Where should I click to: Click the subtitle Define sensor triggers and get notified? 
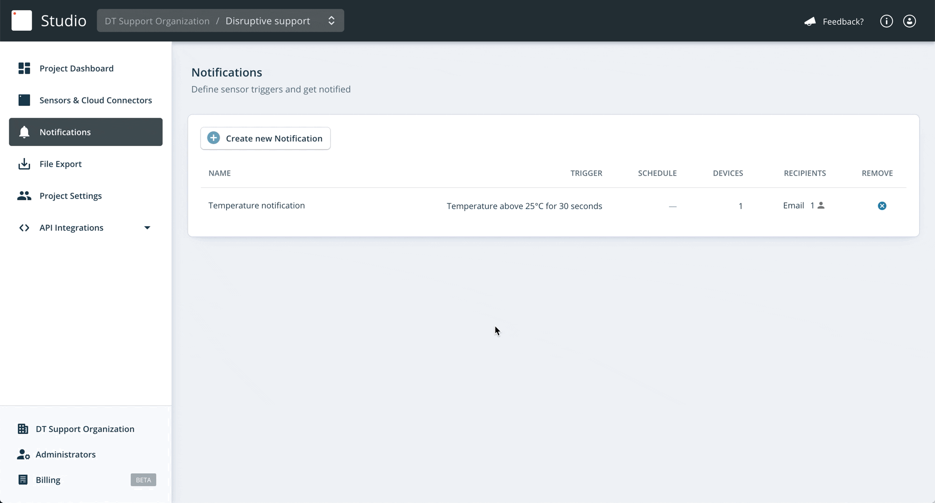pos(271,89)
